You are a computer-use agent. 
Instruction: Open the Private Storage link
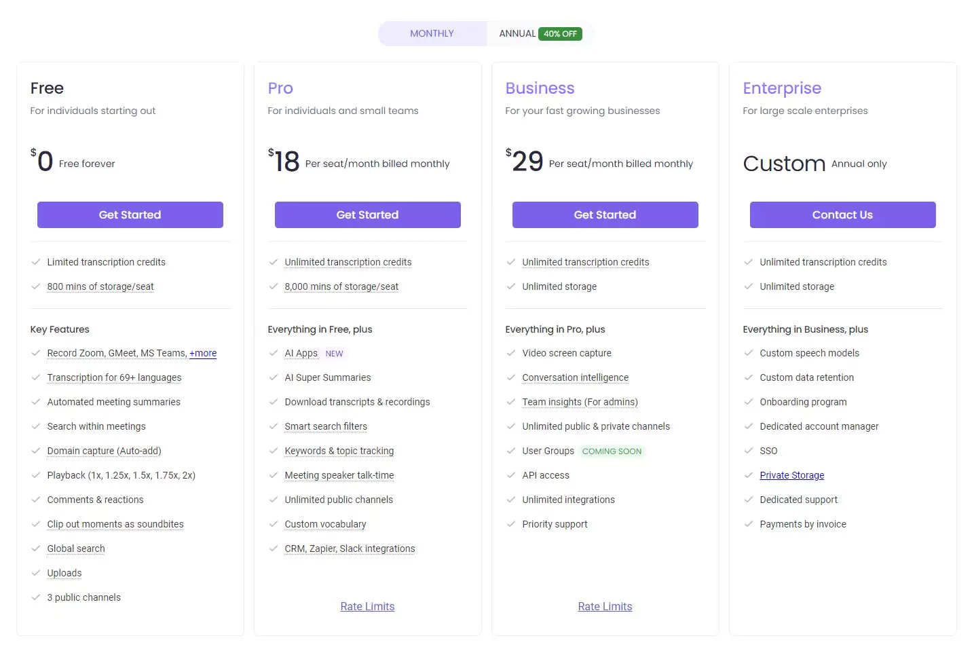pyautogui.click(x=791, y=475)
